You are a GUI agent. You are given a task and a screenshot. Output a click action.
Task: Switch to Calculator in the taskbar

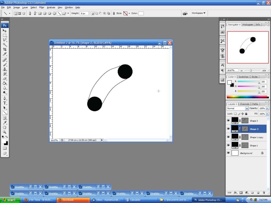(x=141, y=200)
